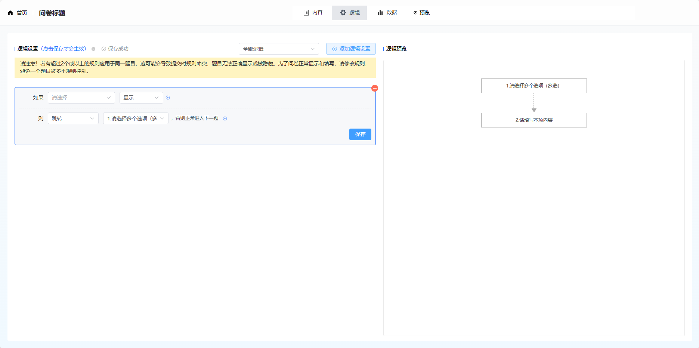This screenshot has width=699, height=348.
Task: Click the 保存成功 check circle icon
Action: pos(104,49)
